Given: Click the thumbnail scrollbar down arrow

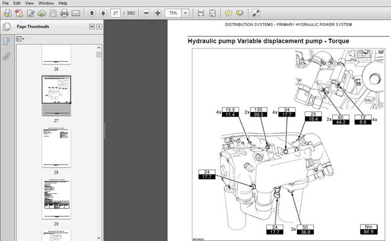Looking at the screenshot, I should click(99, 238).
